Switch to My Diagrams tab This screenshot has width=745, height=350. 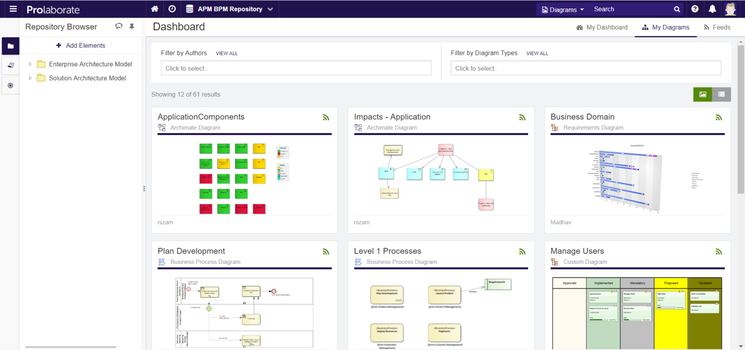665,27
